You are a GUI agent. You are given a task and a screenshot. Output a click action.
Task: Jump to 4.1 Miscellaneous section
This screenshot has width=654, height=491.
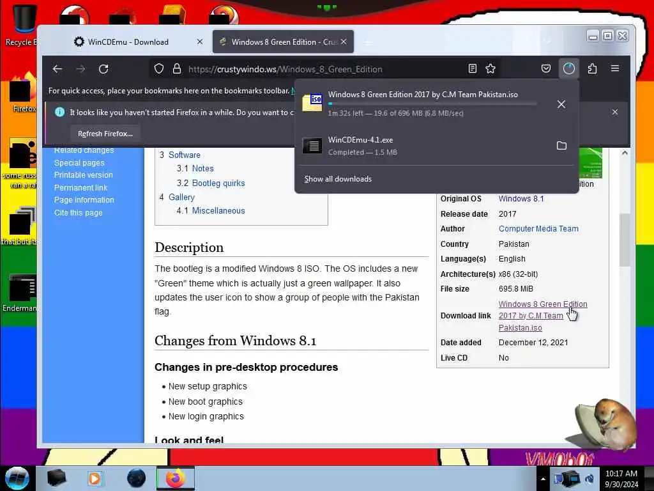(218, 211)
